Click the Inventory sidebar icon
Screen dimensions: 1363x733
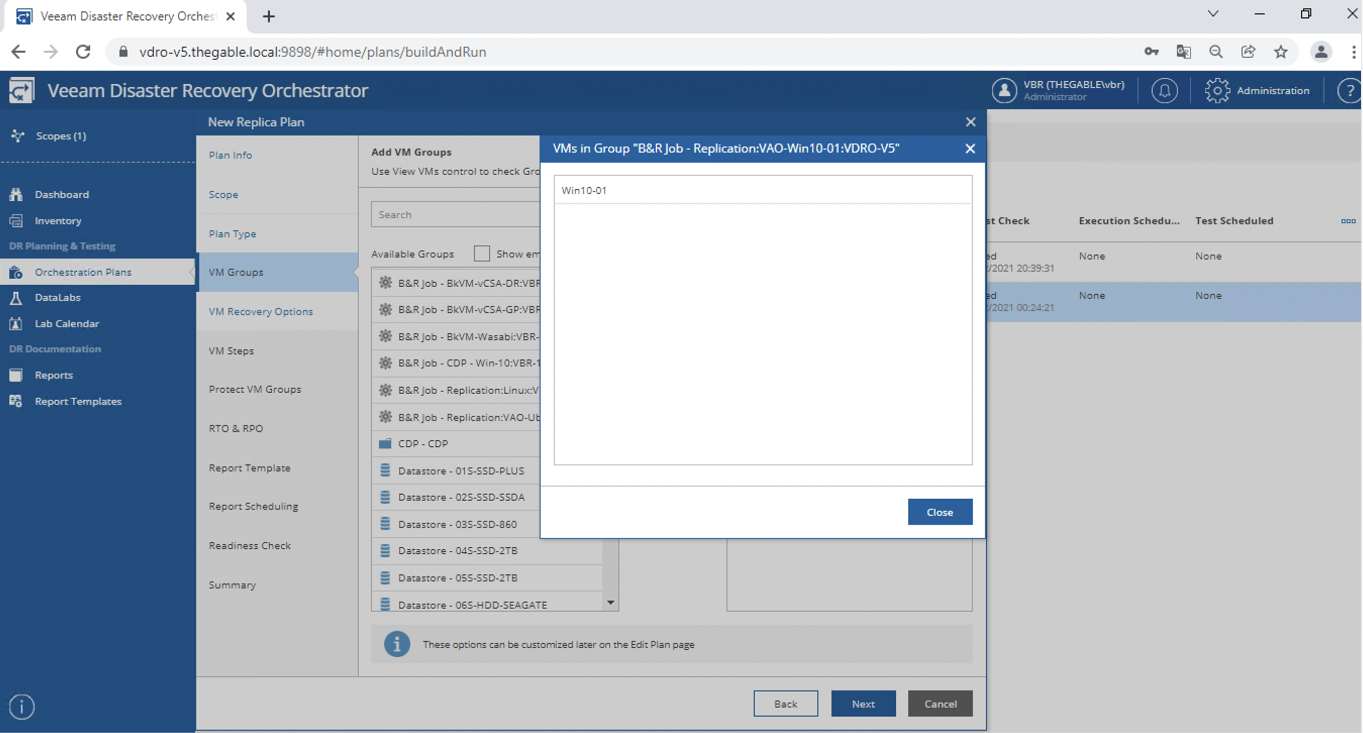point(16,221)
